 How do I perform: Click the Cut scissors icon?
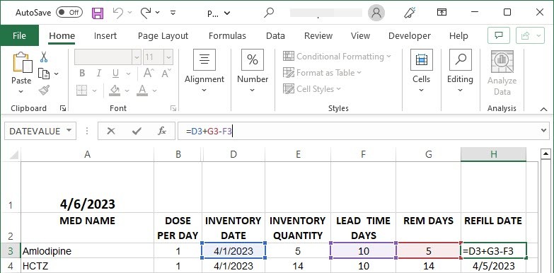[43, 57]
